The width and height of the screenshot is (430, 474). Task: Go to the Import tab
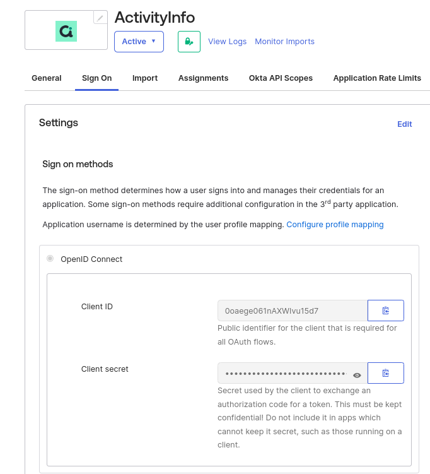pyautogui.click(x=145, y=78)
